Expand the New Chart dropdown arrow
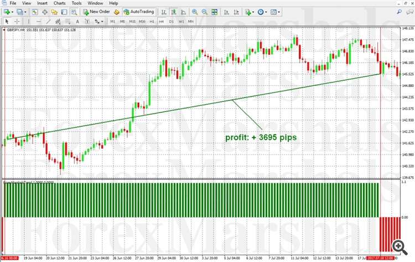 (12, 12)
